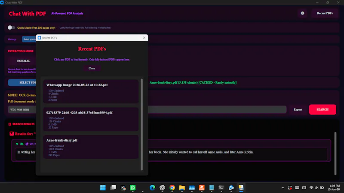Open the Recent PDFs header button

click(x=325, y=13)
